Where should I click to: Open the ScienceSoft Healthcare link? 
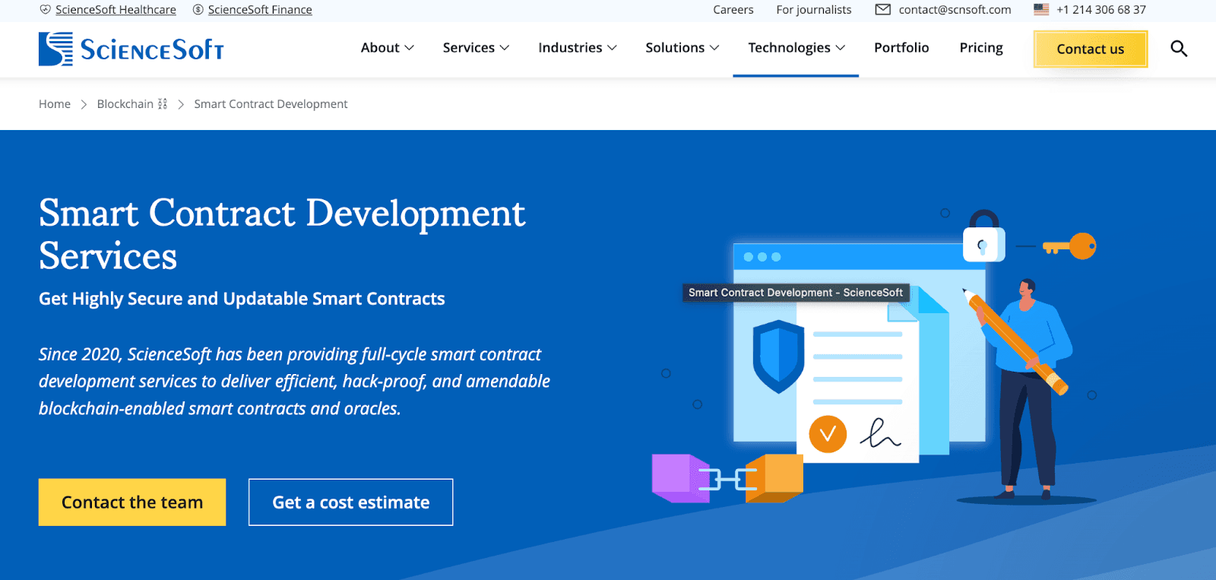pyautogui.click(x=116, y=10)
